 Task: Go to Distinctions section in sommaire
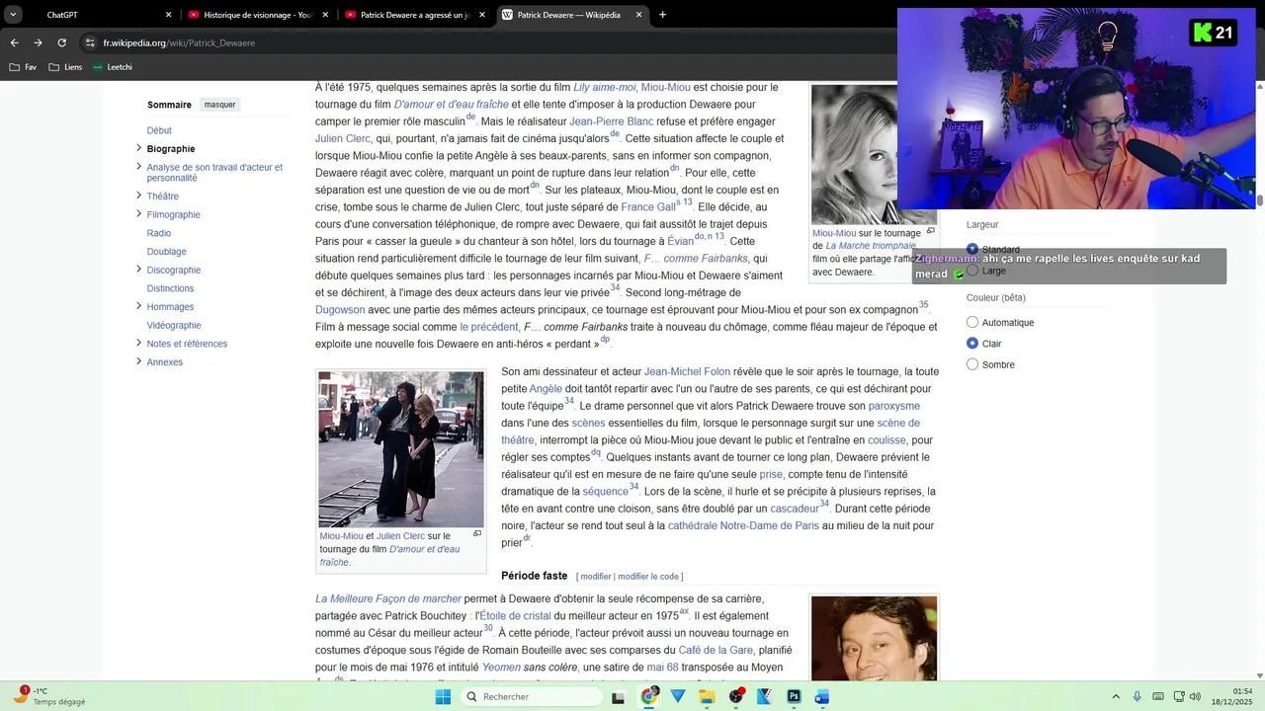coord(170,288)
